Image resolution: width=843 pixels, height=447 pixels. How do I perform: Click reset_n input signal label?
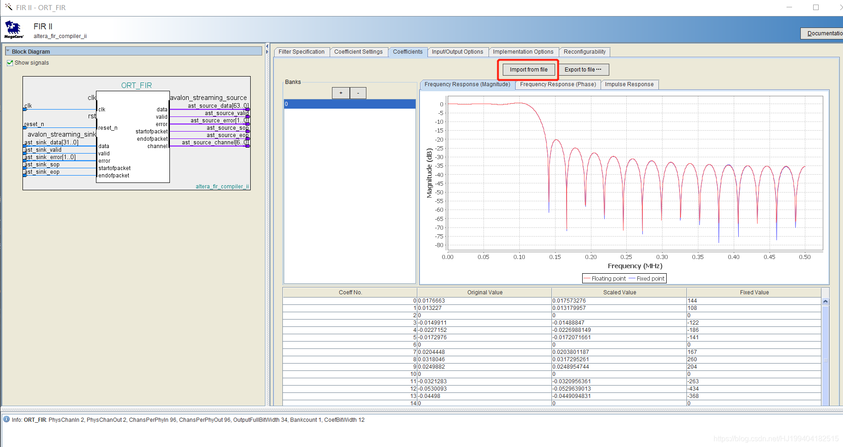click(34, 124)
